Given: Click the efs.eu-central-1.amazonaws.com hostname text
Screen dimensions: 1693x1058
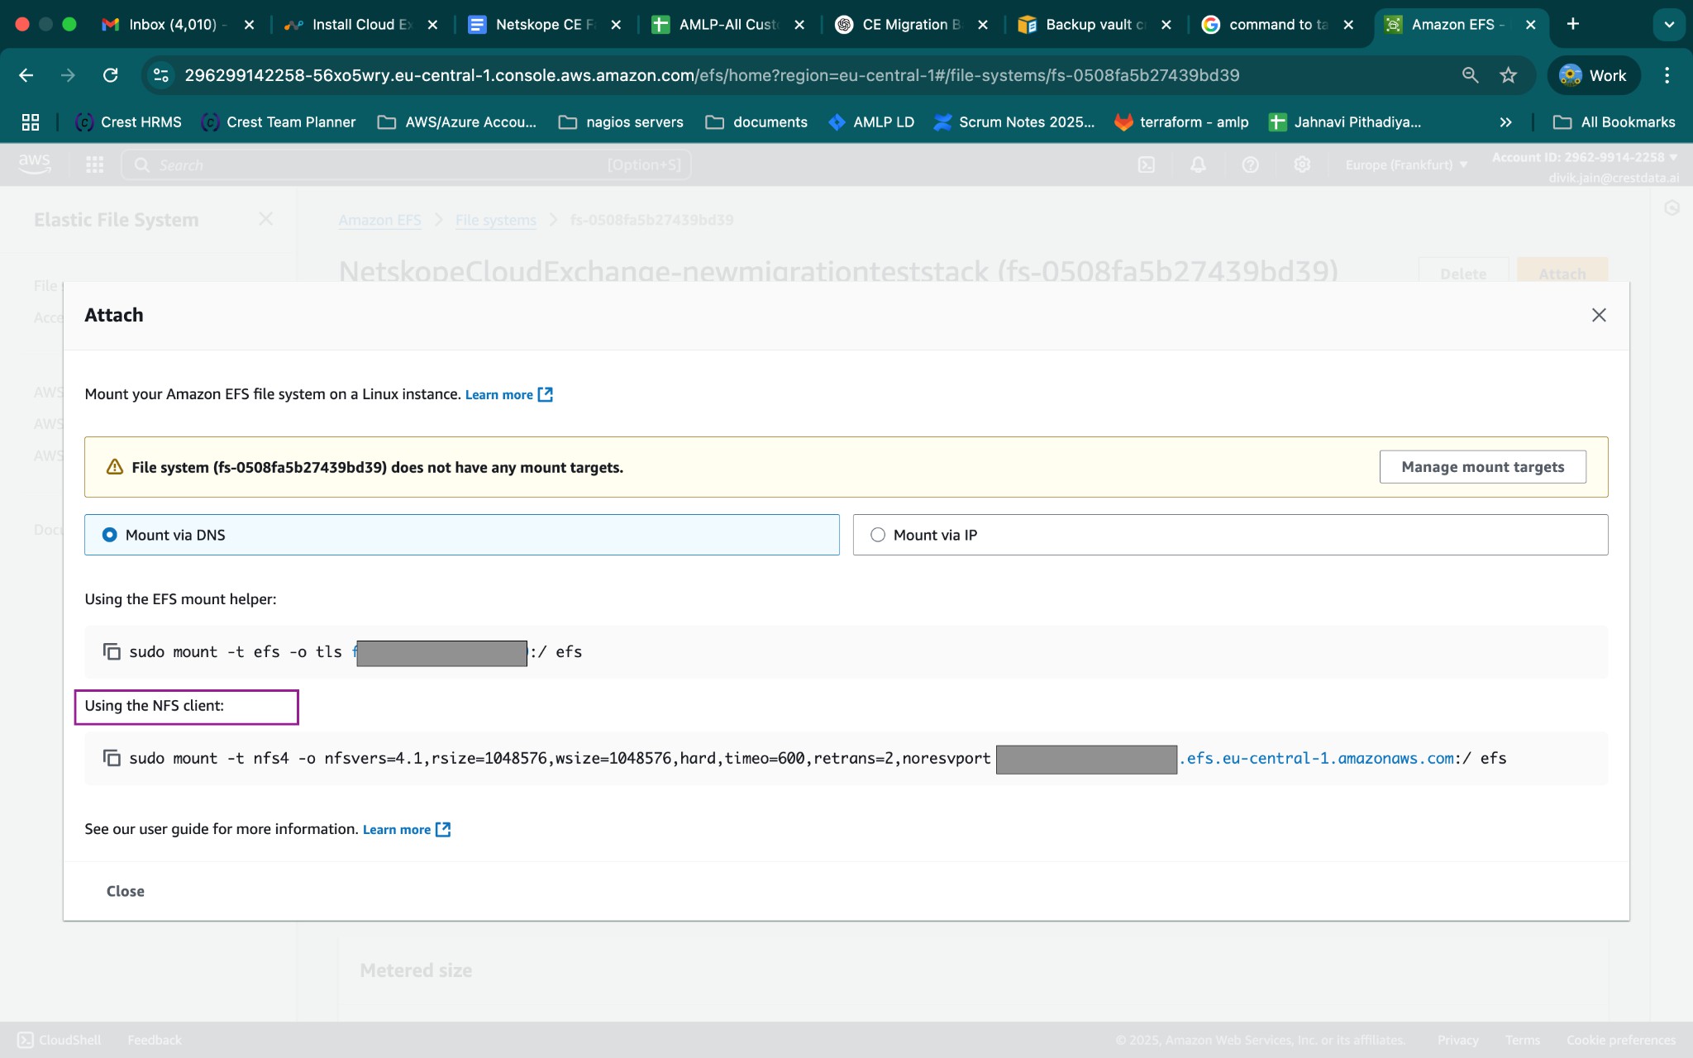Looking at the screenshot, I should click(x=1317, y=758).
